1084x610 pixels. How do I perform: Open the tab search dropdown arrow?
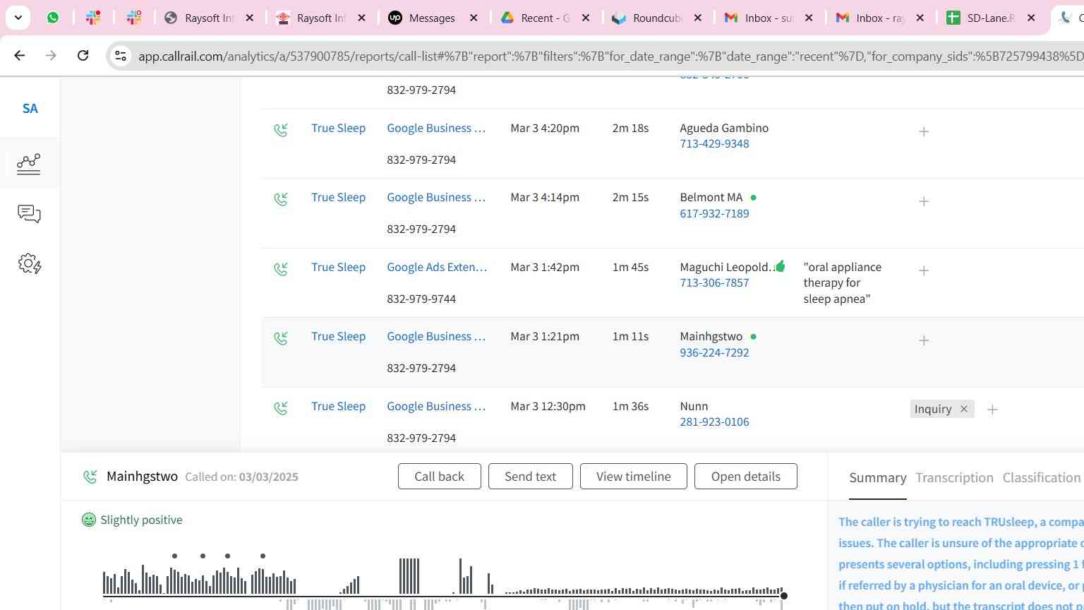[18, 18]
